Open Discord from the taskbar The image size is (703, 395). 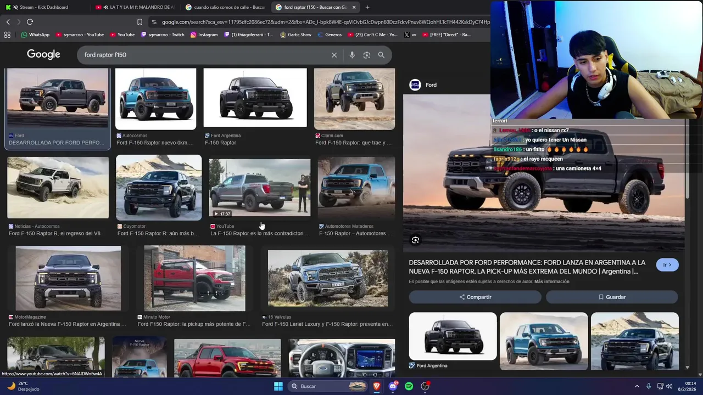pyautogui.click(x=393, y=386)
